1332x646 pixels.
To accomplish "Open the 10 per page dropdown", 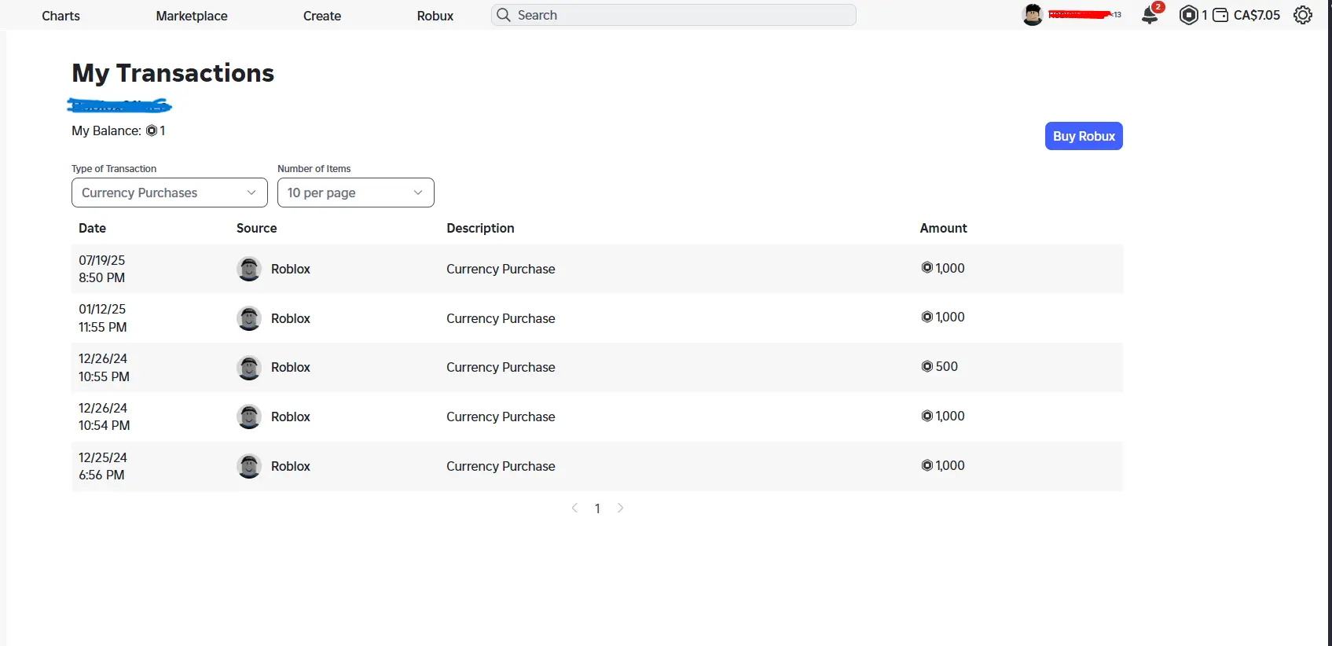I will 355,193.
